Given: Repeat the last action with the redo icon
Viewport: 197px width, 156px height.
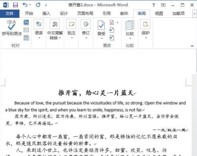Looking at the screenshot, I should pos(38,5).
